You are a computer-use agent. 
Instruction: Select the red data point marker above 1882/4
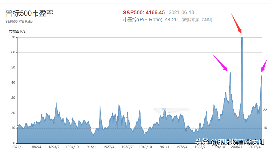coord(36,123)
